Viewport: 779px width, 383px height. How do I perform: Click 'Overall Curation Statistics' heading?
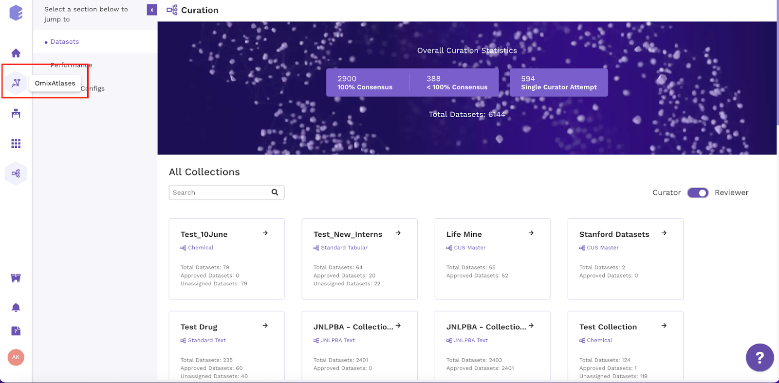pos(467,51)
